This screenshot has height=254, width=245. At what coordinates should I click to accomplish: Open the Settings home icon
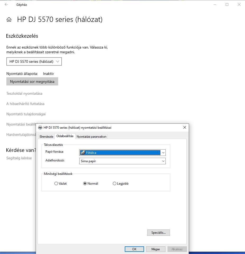(9, 20)
